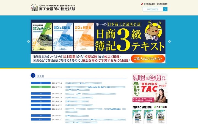198x124 pixels.
Task: Open the Yokosuka AI DAY 2026 news link
Action: pos(95,88)
